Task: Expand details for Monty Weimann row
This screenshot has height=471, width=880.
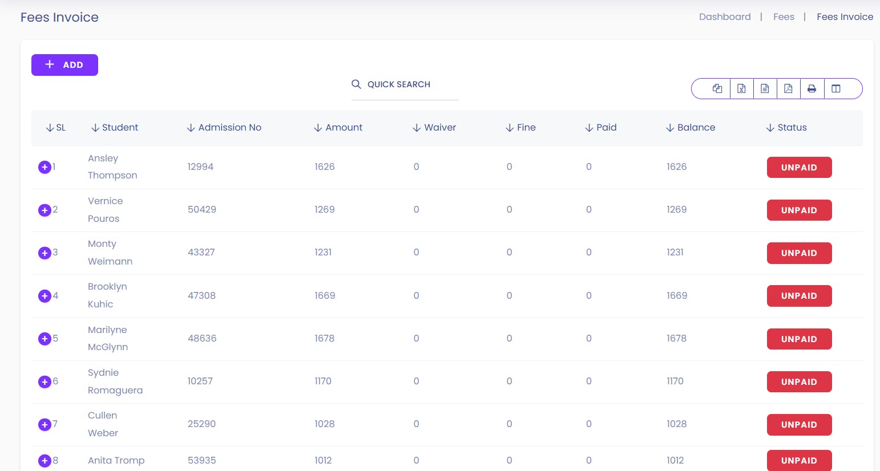Action: pos(45,253)
